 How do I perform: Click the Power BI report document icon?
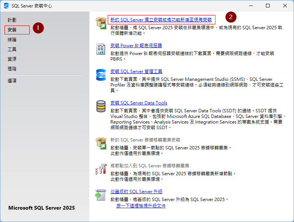point(101,49)
